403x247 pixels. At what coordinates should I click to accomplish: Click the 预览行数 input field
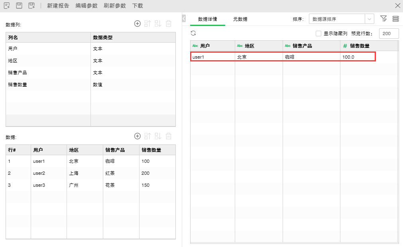[389, 34]
